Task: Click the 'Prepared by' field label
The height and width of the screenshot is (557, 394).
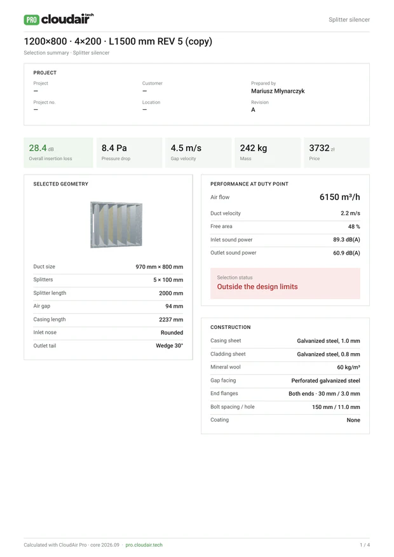Action: click(263, 83)
